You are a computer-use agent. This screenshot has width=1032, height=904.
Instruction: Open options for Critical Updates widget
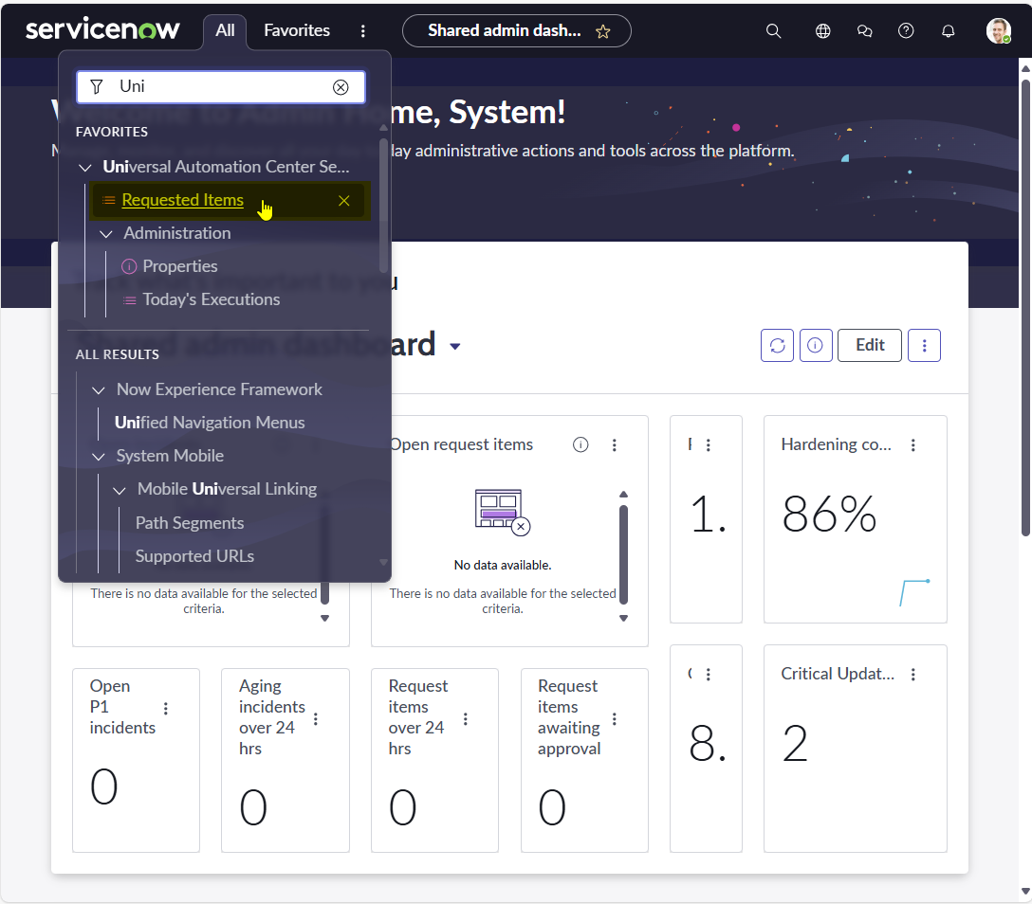[912, 675]
